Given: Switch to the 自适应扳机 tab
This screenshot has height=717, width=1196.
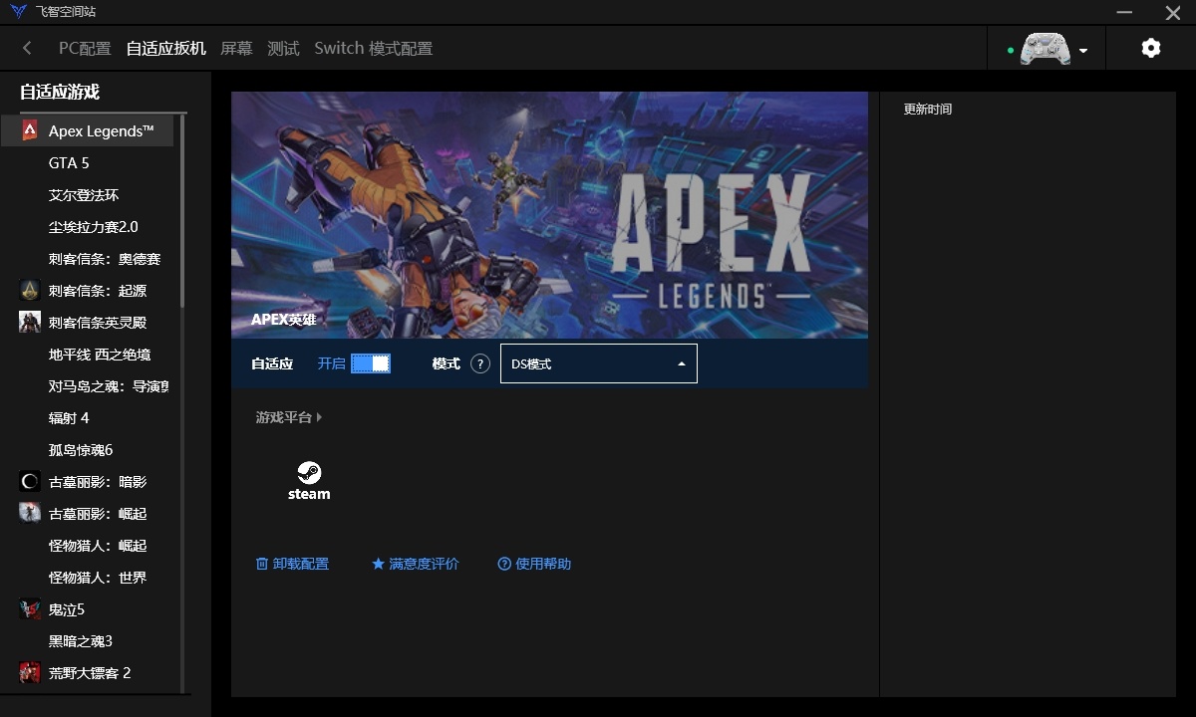Looking at the screenshot, I should click(x=165, y=48).
